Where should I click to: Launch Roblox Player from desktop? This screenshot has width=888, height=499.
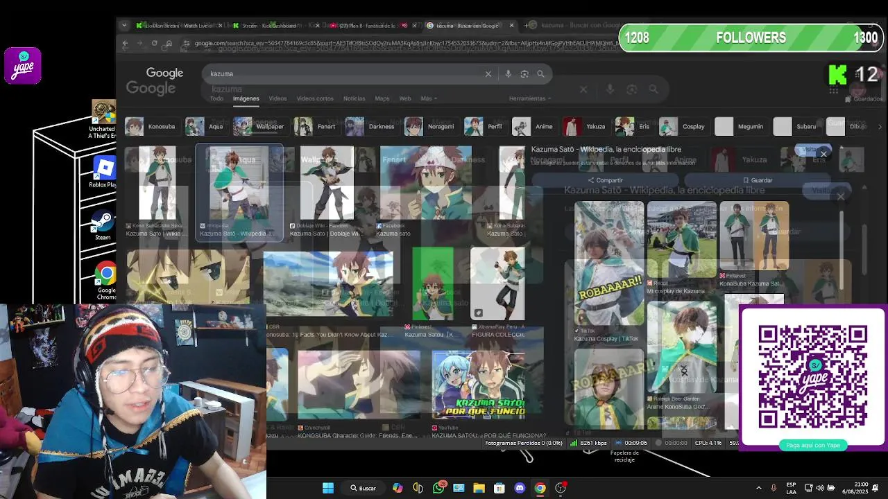pyautogui.click(x=103, y=173)
